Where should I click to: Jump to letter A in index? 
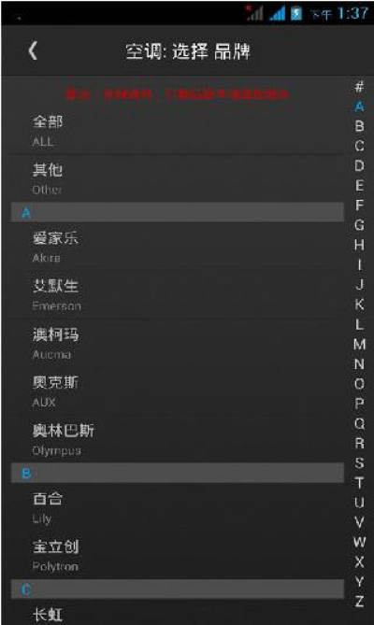[x=359, y=107]
